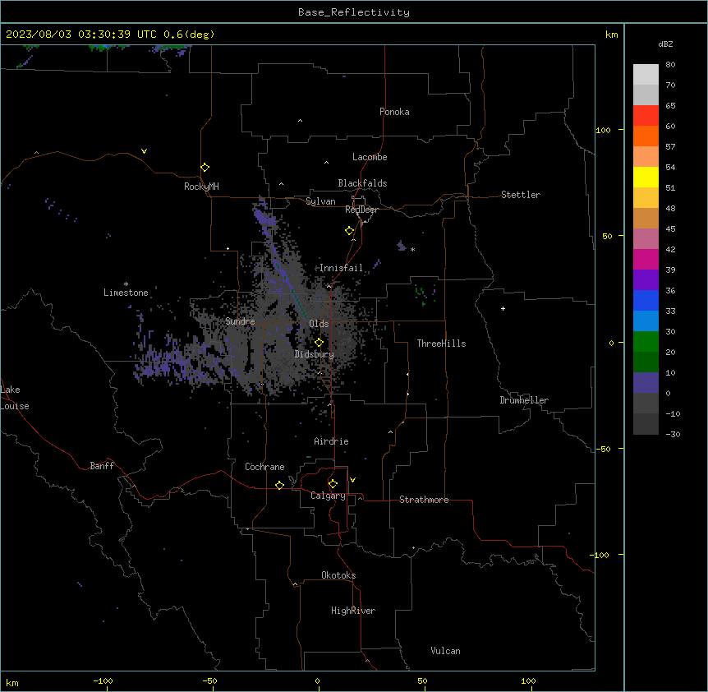Select the brown 45-48 dBZ legend color
This screenshot has width=708, height=692.
point(646,219)
